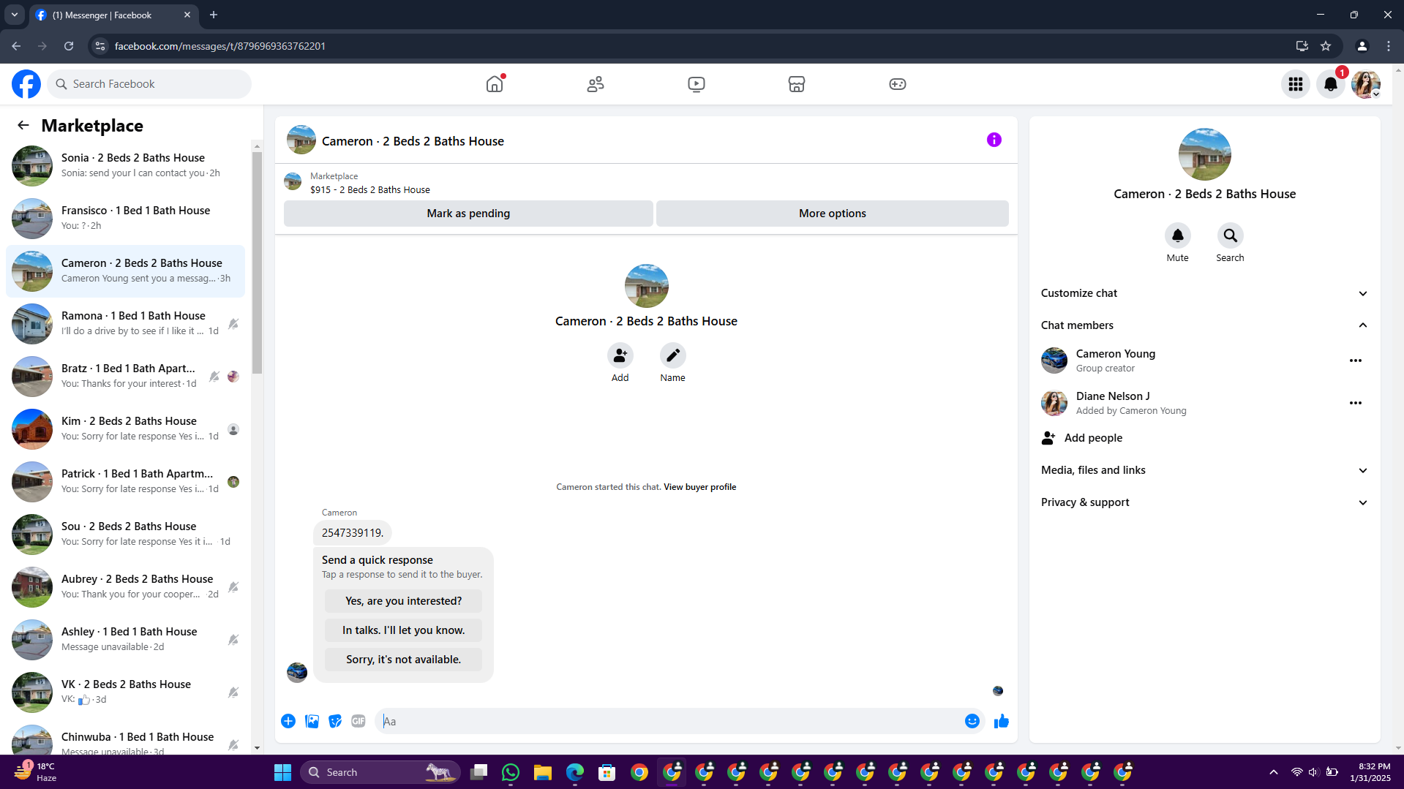Open the Marketplace storefront icon

coord(797,84)
